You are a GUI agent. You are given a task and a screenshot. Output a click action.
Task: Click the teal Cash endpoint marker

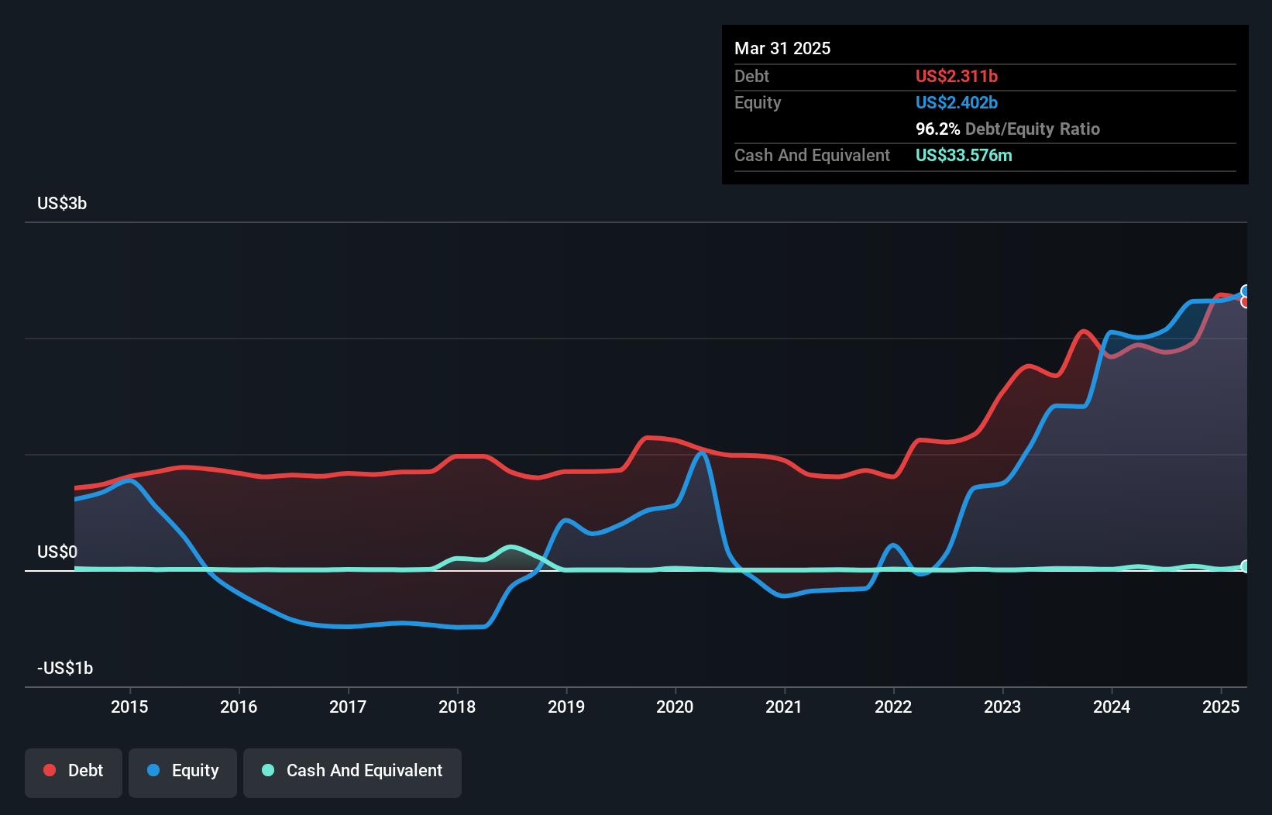pos(1246,566)
